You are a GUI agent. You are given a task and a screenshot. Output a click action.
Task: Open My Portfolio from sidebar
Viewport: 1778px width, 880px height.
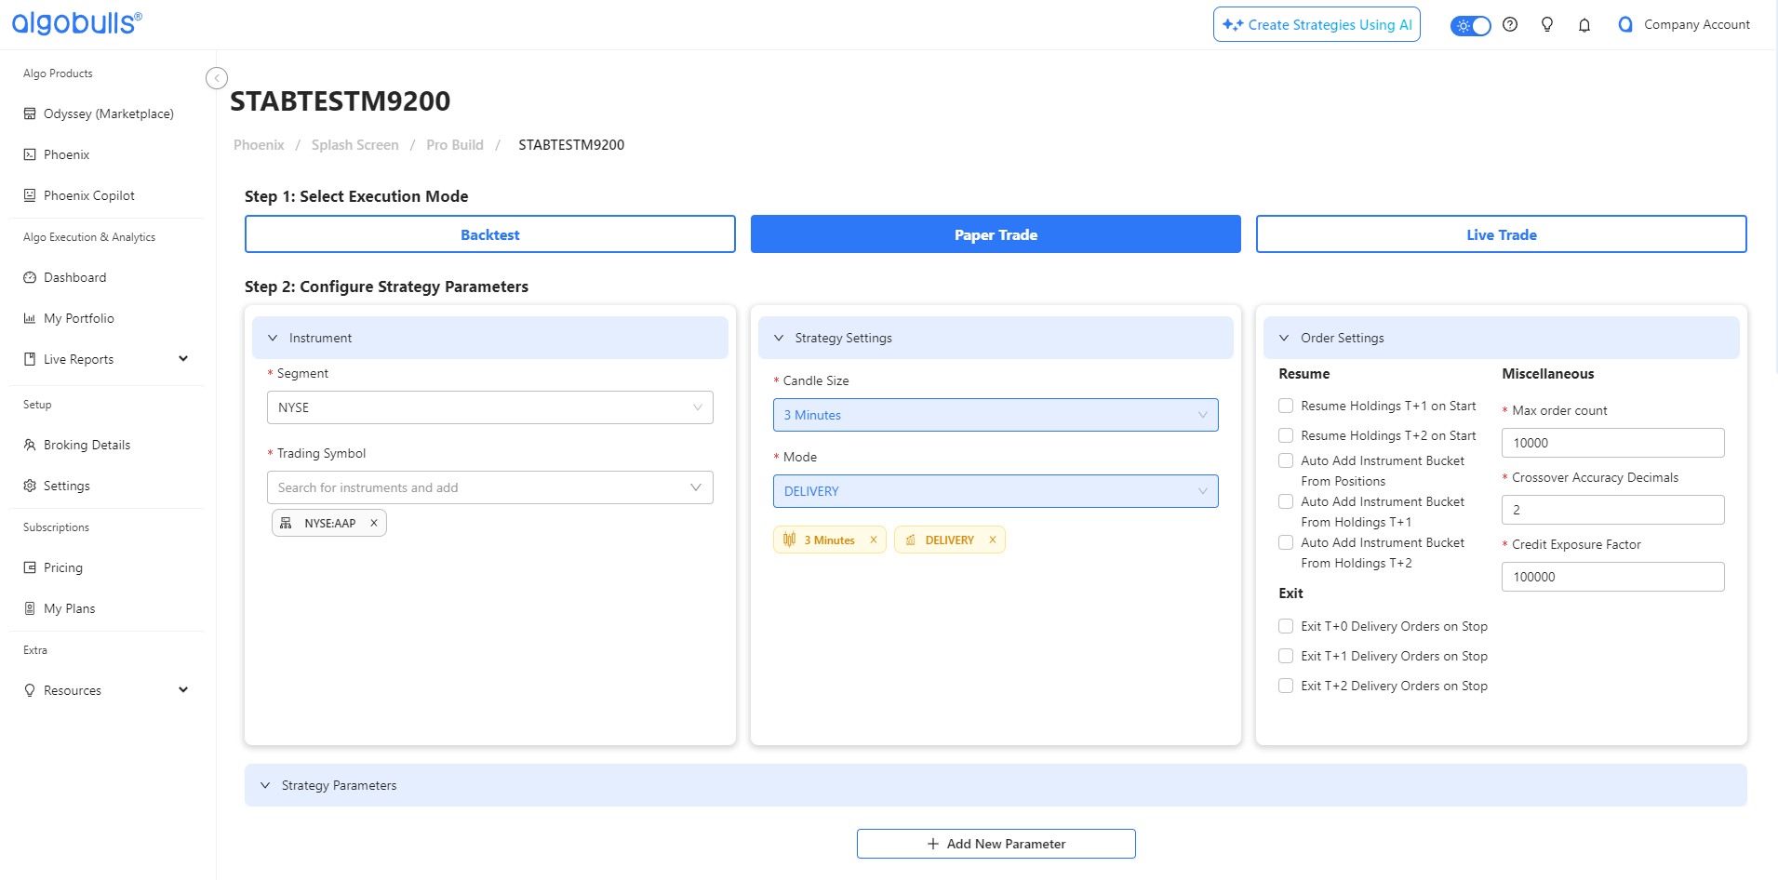click(x=79, y=318)
